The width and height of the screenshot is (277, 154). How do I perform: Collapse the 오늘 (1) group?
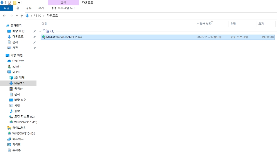40,31
